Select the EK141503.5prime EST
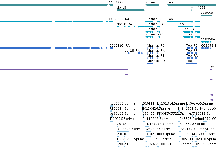This screenshot has height=148, width=216. click(179, 111)
